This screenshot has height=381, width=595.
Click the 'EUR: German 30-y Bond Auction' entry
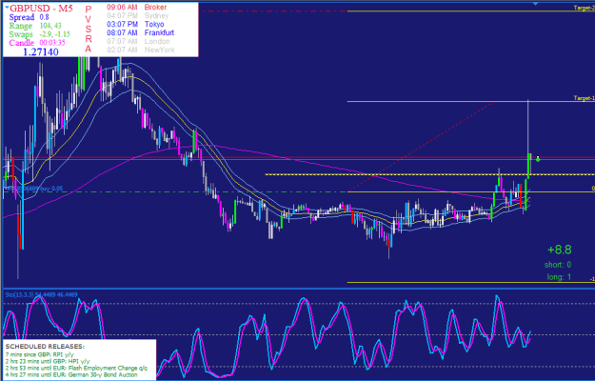pyautogui.click(x=71, y=375)
